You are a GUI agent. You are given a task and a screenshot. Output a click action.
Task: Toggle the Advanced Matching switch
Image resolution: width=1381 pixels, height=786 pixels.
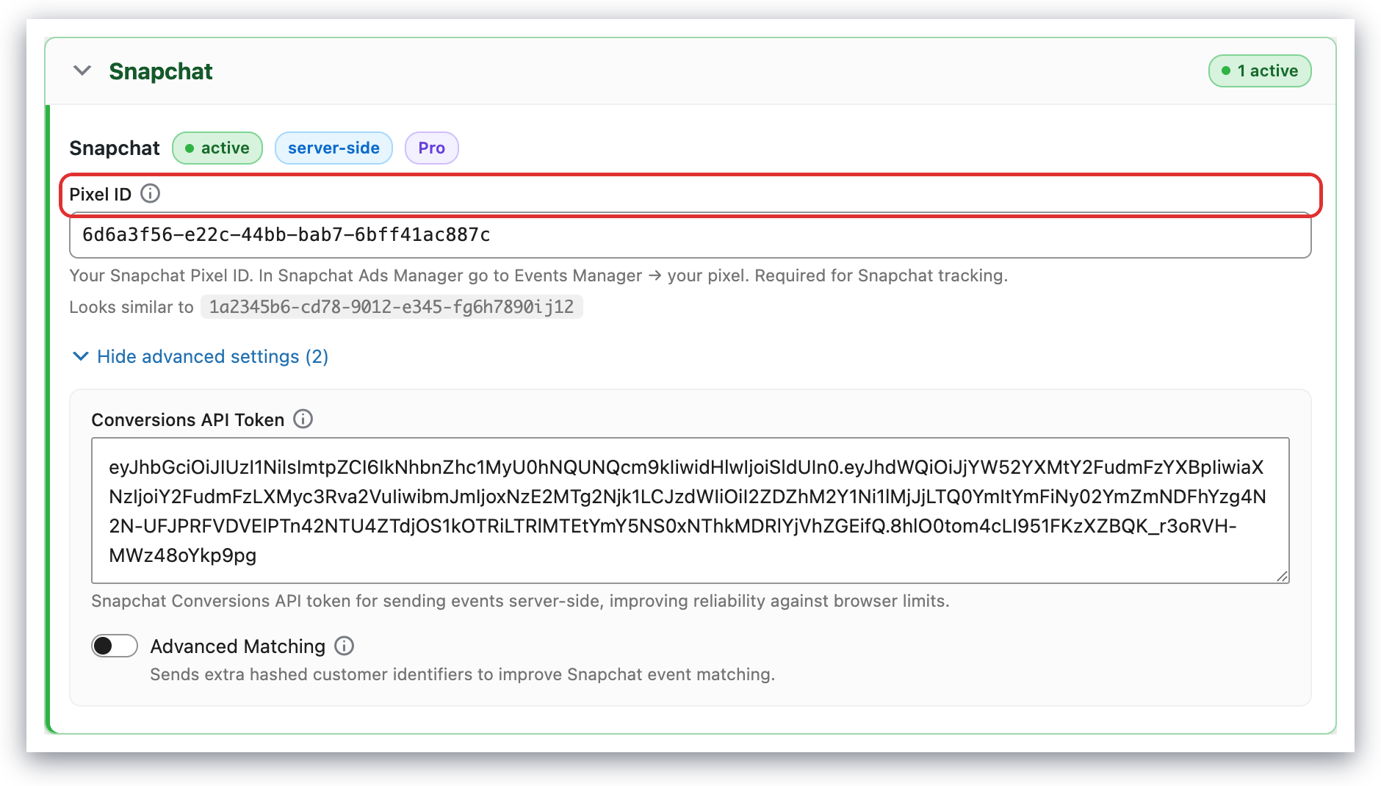tap(115, 646)
